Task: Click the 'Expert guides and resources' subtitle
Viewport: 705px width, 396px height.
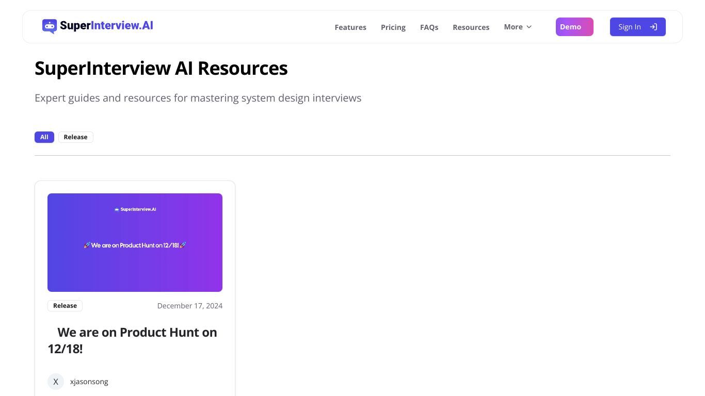Action: (198, 98)
